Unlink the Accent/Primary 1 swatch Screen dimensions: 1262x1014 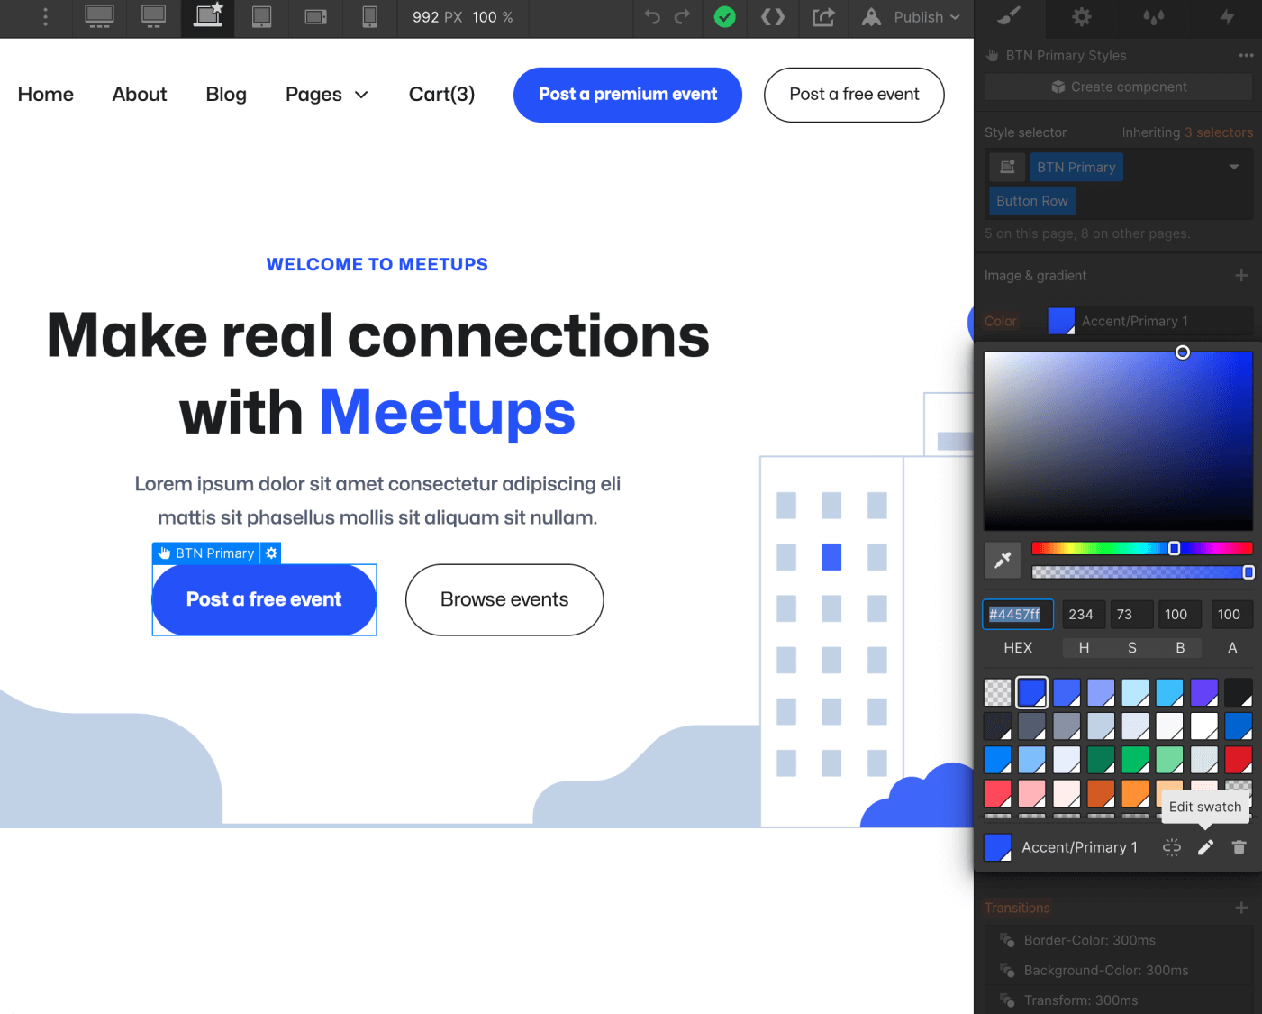pos(1171,847)
